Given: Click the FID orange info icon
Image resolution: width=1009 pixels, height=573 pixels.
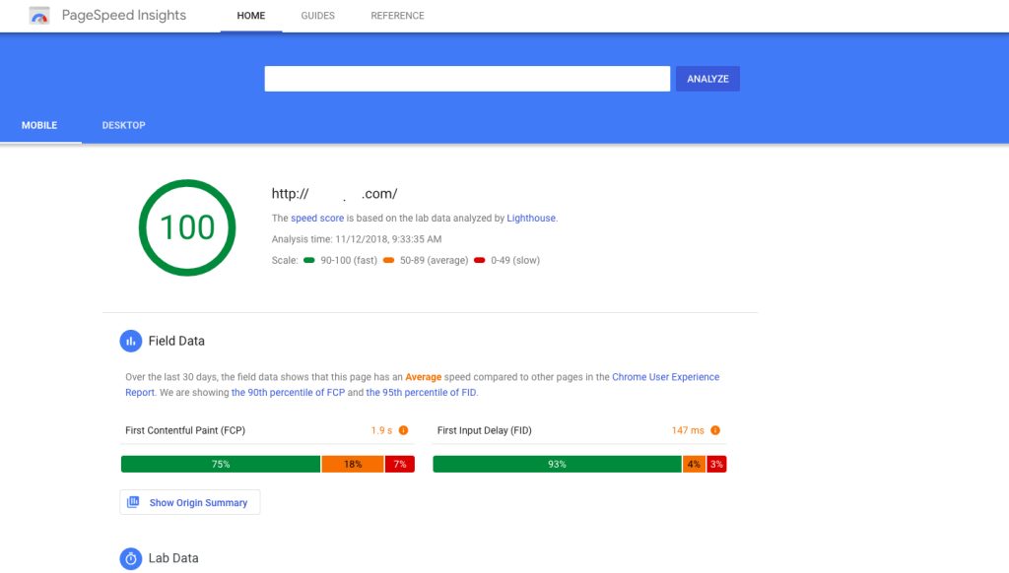Looking at the screenshot, I should point(715,430).
